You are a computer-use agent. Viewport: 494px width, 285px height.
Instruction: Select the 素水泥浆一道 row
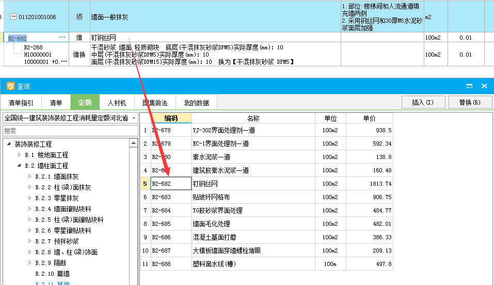click(266, 156)
